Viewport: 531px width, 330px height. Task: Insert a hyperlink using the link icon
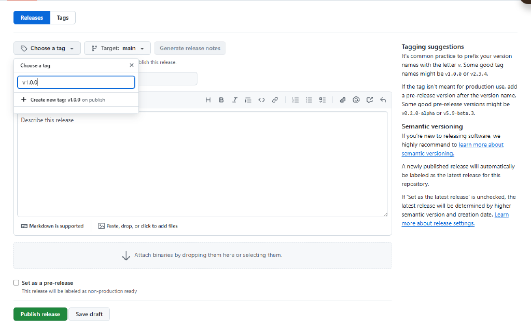(275, 99)
